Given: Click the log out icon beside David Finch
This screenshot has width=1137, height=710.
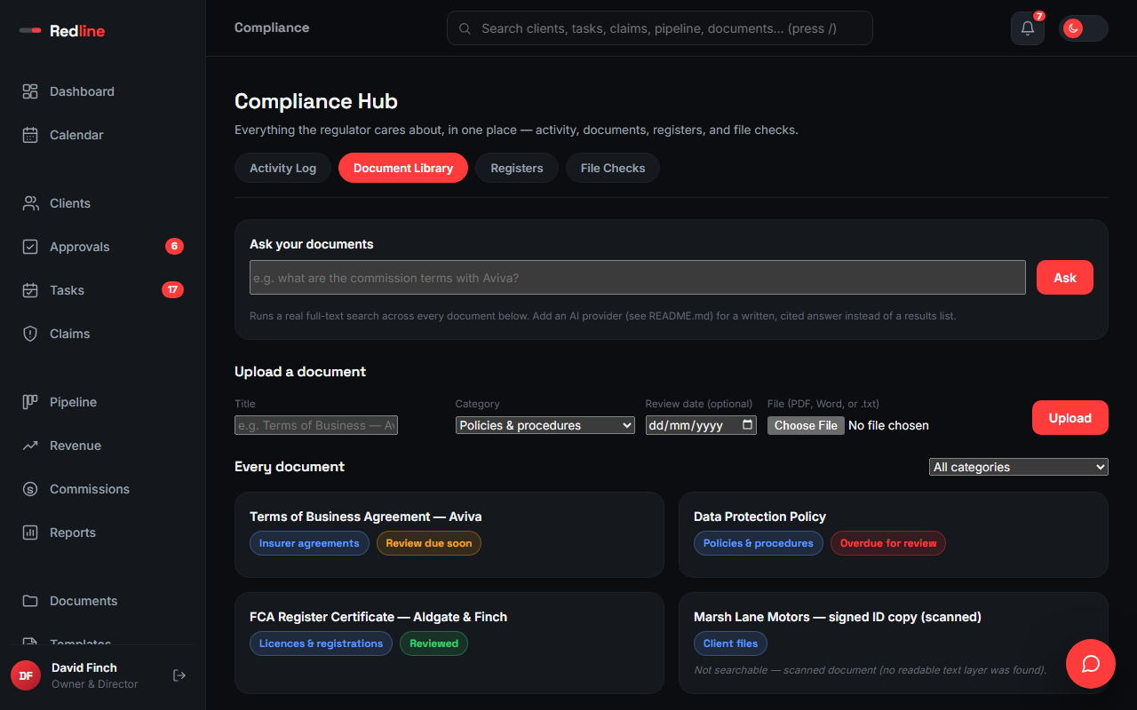Looking at the screenshot, I should click(179, 675).
